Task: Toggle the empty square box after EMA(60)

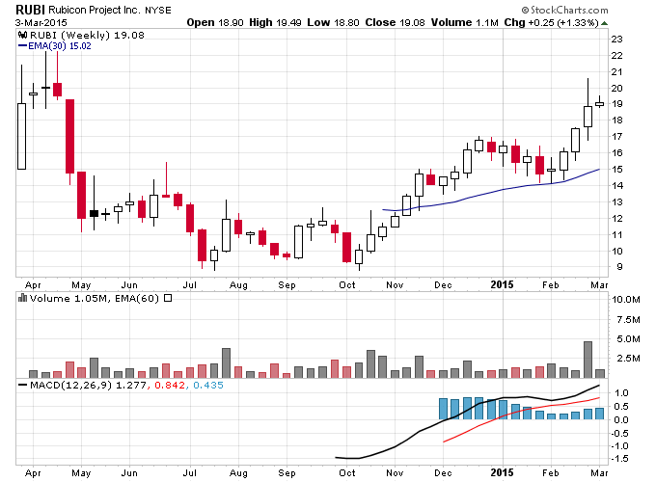Action: [x=168, y=298]
